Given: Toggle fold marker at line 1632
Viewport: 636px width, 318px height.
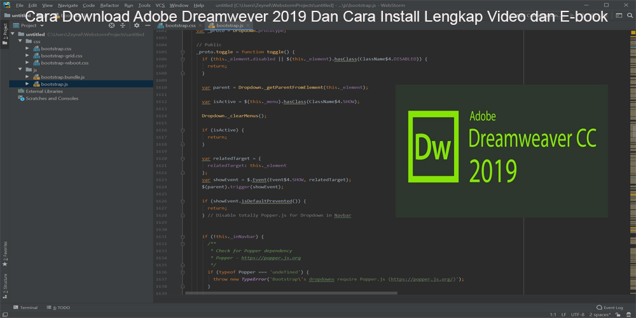Looking at the screenshot, I should coord(183,244).
